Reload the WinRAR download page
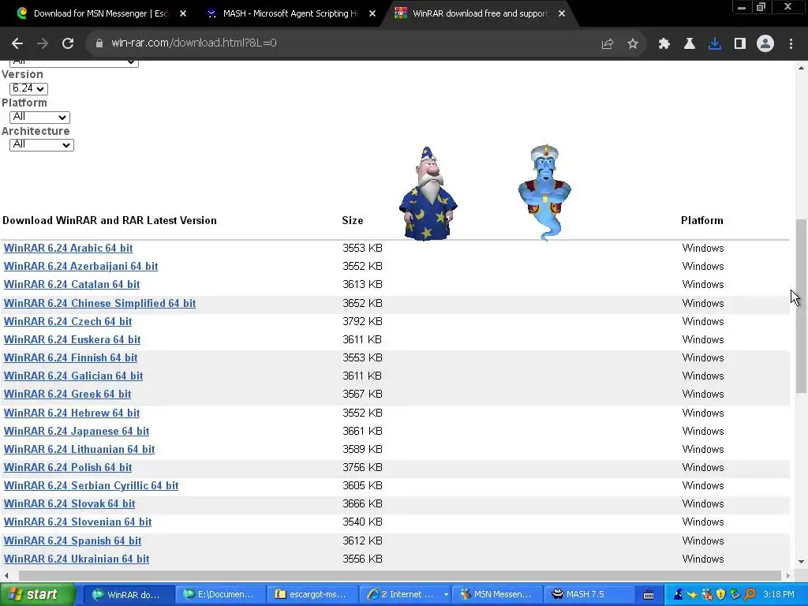 pyautogui.click(x=68, y=43)
